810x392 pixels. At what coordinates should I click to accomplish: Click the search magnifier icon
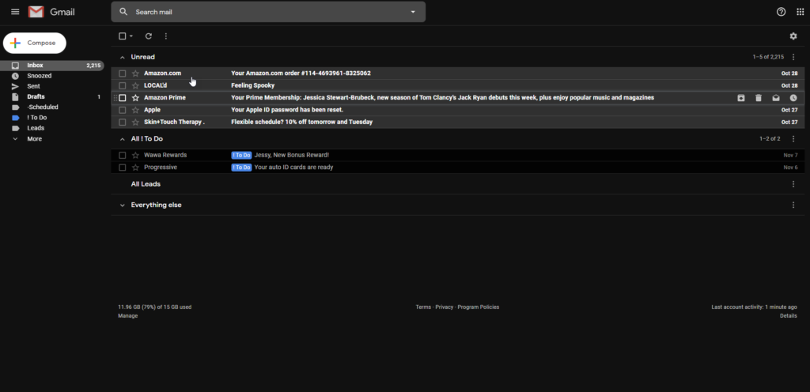tap(123, 12)
